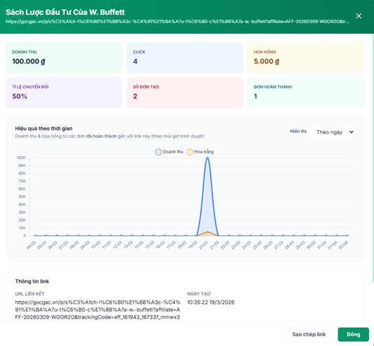The height and width of the screenshot is (346, 374).
Task: Click the affiliate URL in the header
Action: 178,22
